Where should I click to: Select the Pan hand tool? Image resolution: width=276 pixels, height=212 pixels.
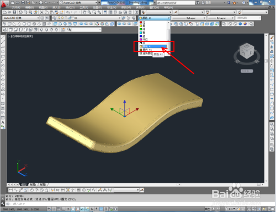[x=84, y=12]
